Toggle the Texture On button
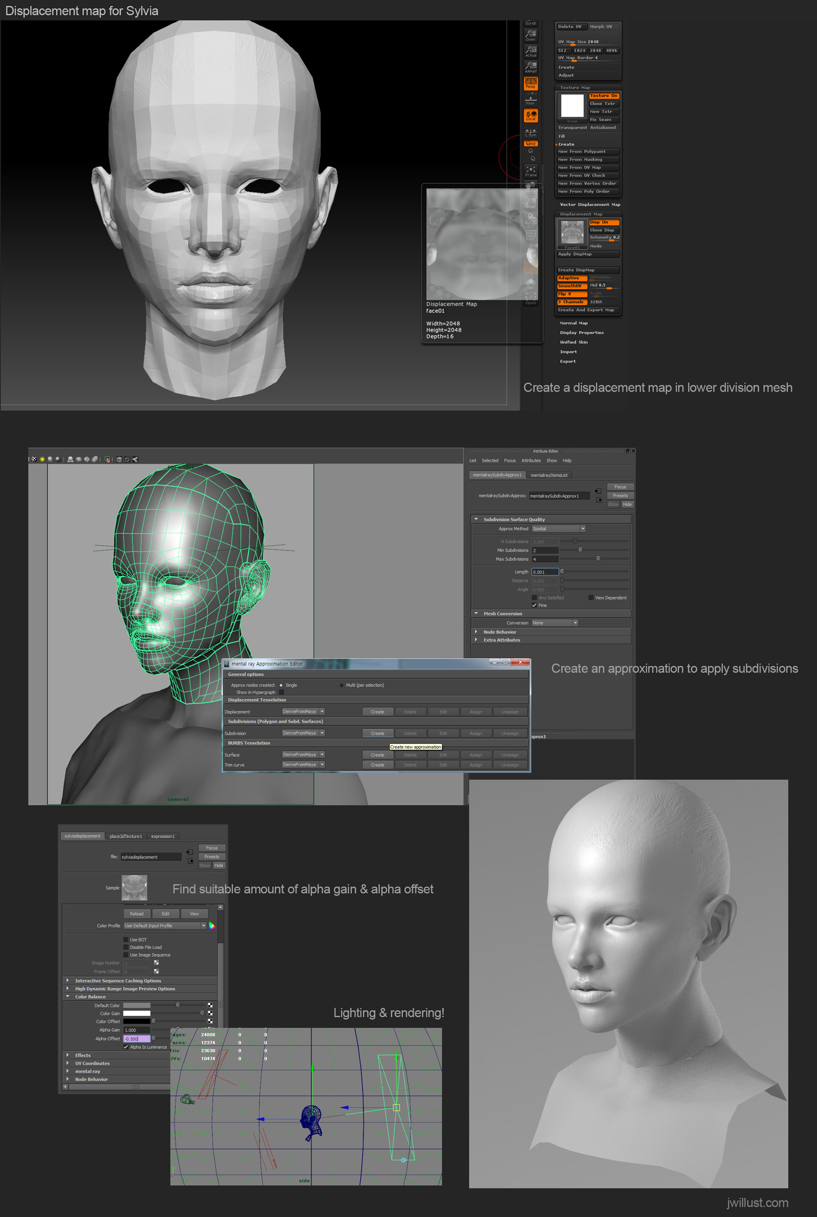 [604, 96]
